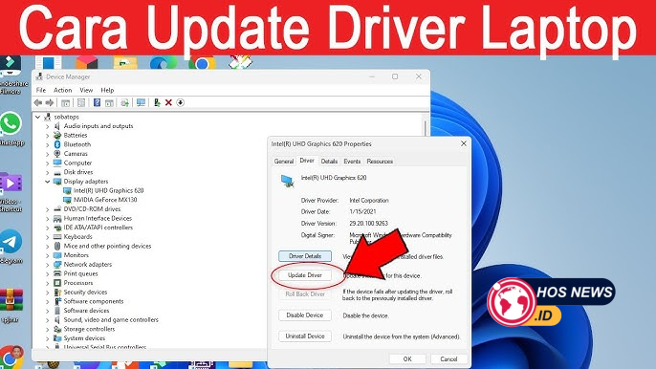Image resolution: width=656 pixels, height=369 pixels.
Task: Select the Security devices row
Action: tap(85, 292)
